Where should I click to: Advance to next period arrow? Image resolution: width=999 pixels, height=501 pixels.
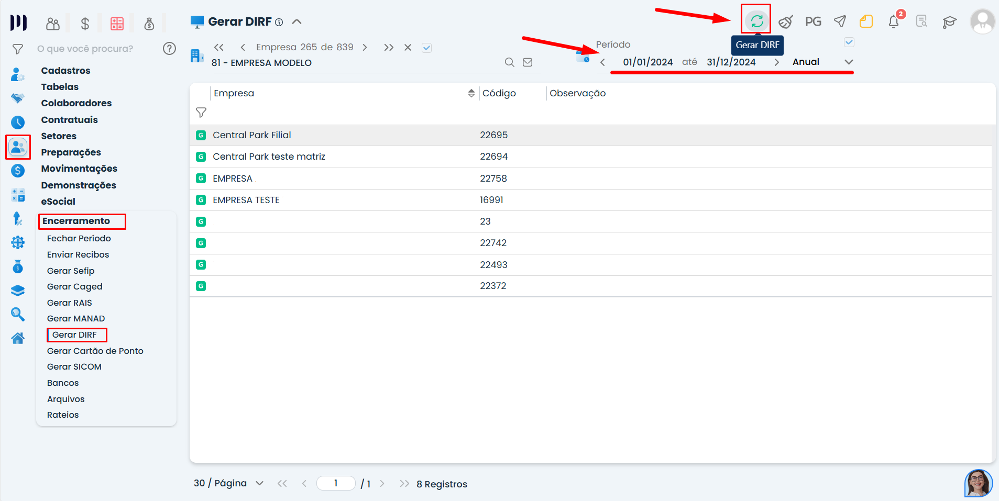[777, 62]
